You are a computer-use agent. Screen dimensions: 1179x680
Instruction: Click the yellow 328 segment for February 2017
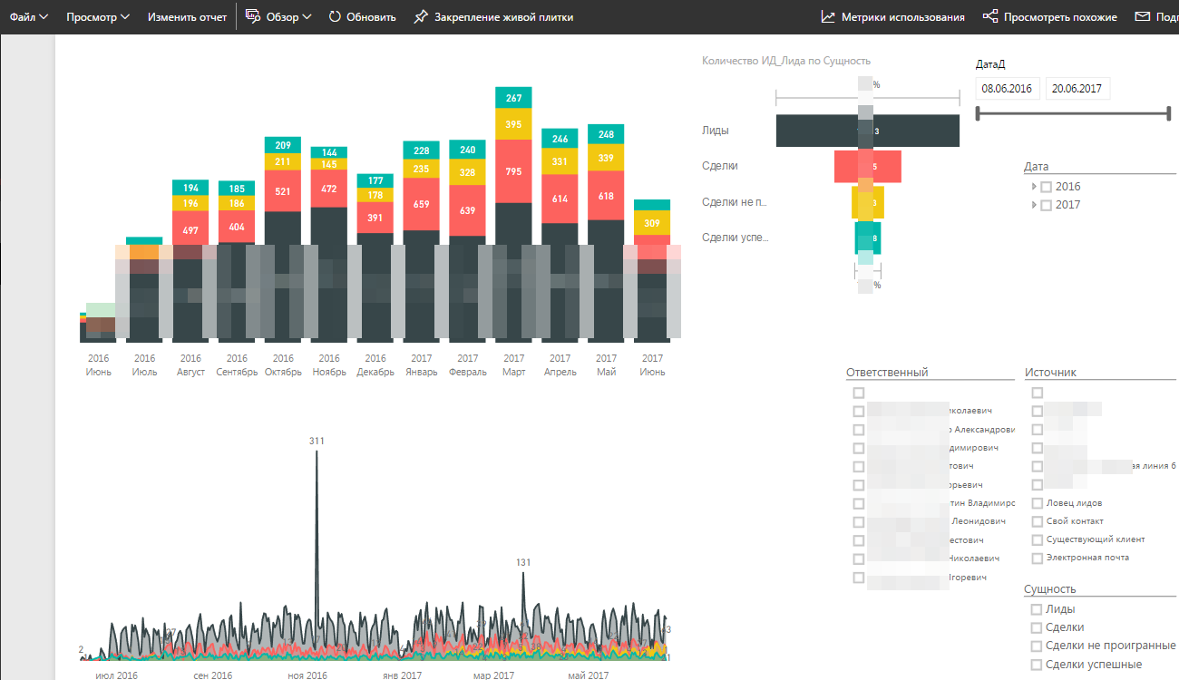(467, 172)
